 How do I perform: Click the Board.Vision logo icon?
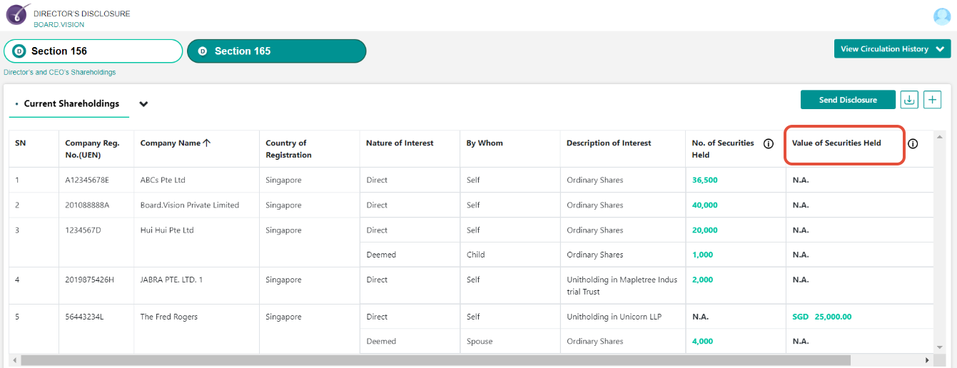click(18, 15)
